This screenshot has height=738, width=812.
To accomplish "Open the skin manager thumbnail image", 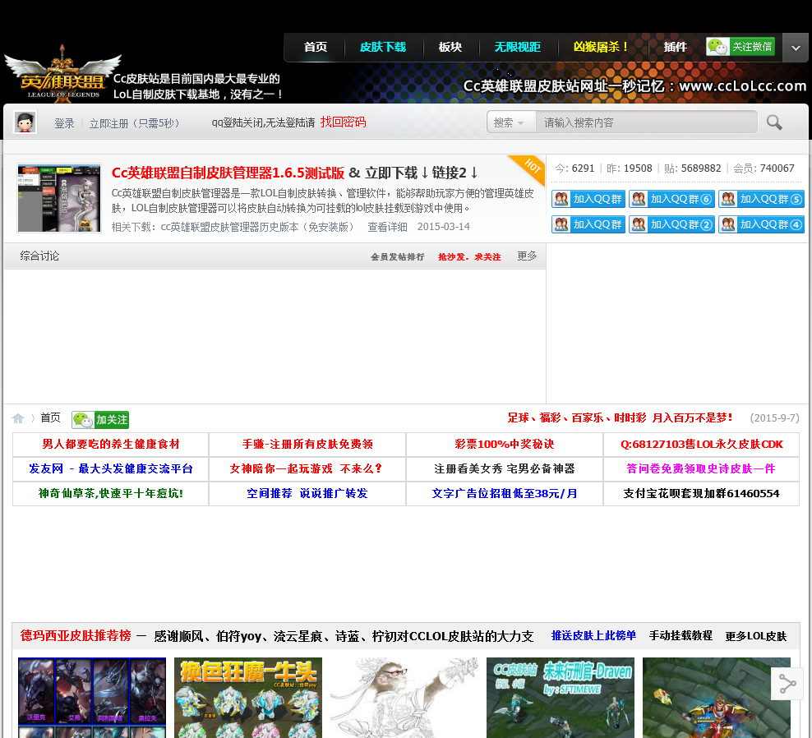I will point(59,198).
